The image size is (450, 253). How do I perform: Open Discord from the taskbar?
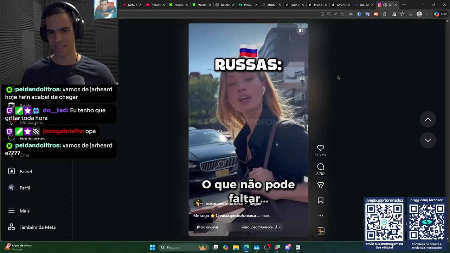tap(288, 247)
